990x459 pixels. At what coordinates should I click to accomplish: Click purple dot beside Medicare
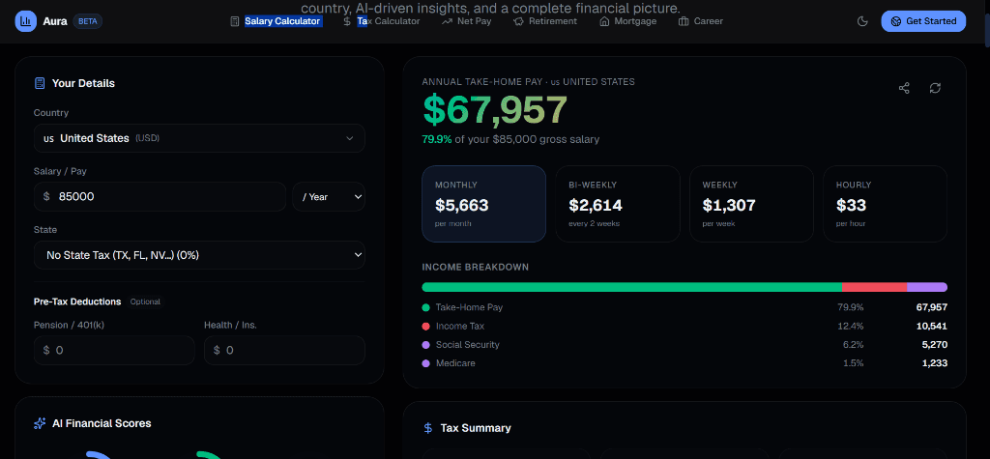tap(425, 363)
